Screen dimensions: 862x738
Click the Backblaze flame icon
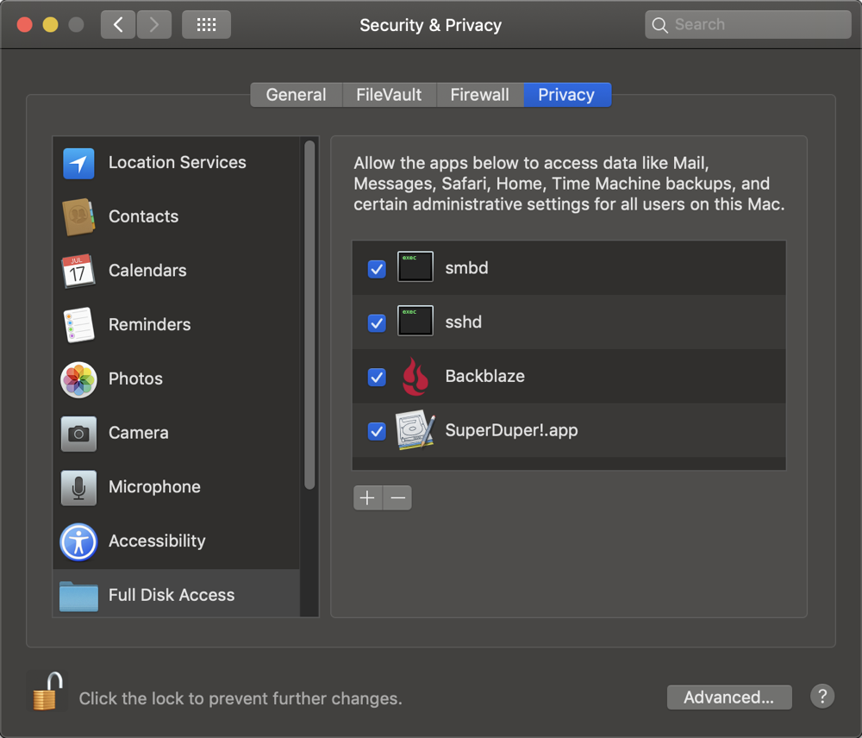tap(415, 376)
